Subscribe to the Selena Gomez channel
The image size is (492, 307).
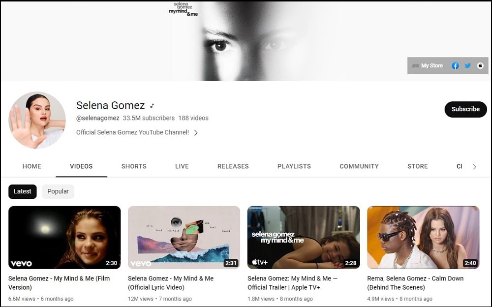pos(465,109)
